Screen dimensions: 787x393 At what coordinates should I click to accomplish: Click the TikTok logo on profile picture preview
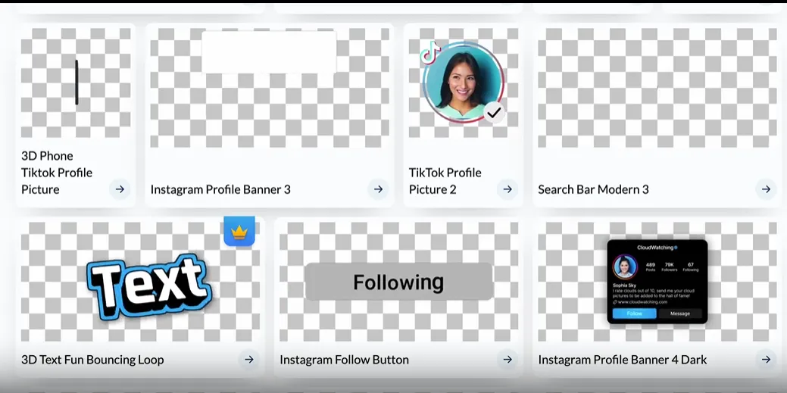[430, 53]
